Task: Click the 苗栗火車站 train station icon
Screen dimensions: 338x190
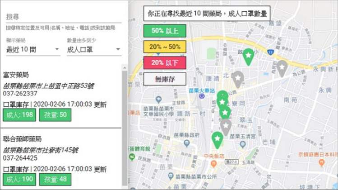Action: [x=202, y=96]
